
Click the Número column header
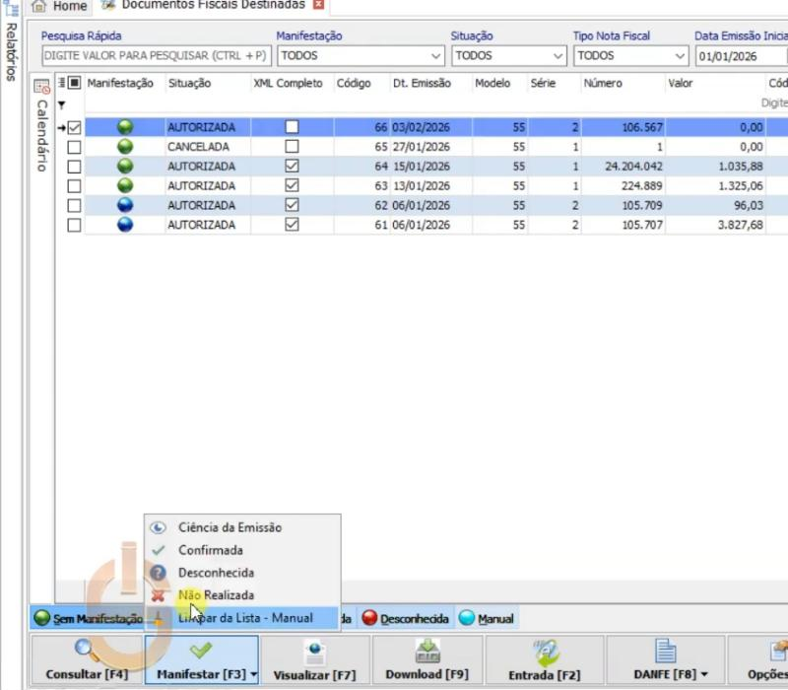pyautogui.click(x=603, y=83)
